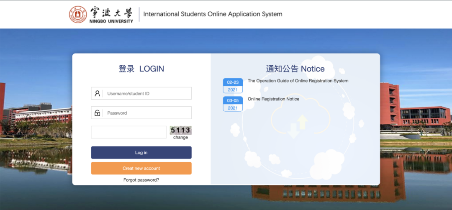Image resolution: width=452 pixels, height=210 pixels.
Task: Click the 通知公告 Notice heading
Action: [295, 69]
